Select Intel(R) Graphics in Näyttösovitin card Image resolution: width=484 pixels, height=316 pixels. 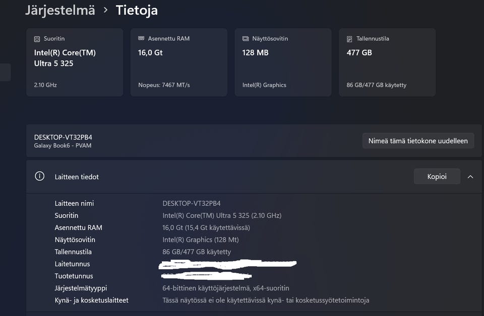coord(264,85)
